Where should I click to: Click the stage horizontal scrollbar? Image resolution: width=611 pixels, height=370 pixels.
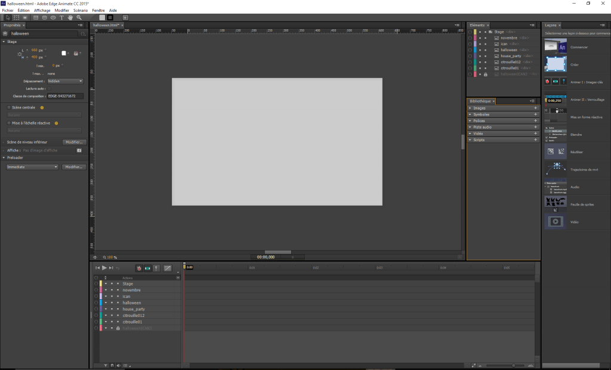pos(278,252)
